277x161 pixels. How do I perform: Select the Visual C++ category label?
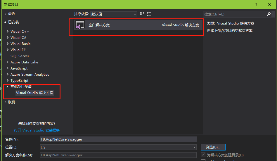point(20,32)
